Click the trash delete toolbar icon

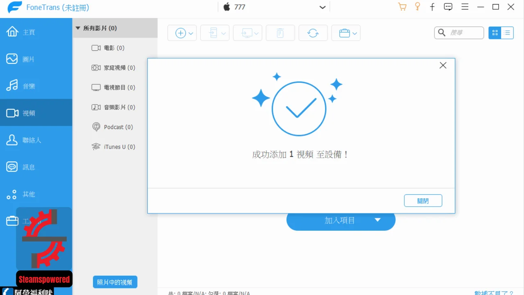click(280, 33)
